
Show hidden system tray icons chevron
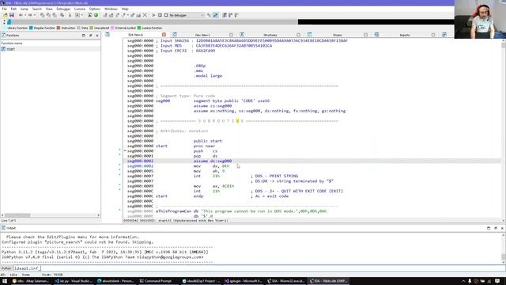pos(463,281)
